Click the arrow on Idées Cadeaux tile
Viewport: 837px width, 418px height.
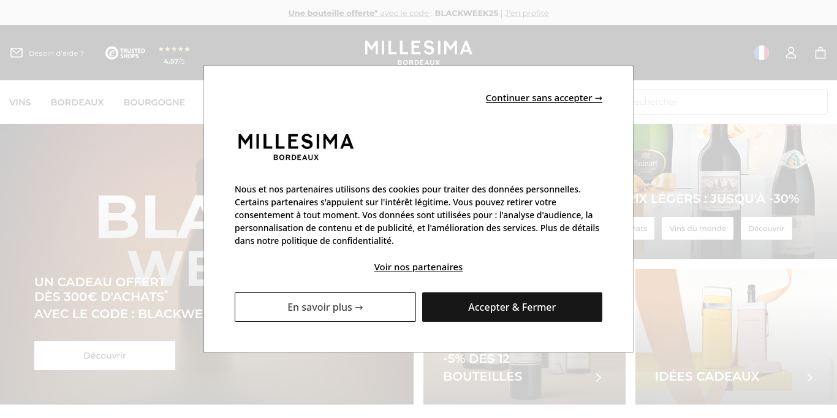click(809, 378)
